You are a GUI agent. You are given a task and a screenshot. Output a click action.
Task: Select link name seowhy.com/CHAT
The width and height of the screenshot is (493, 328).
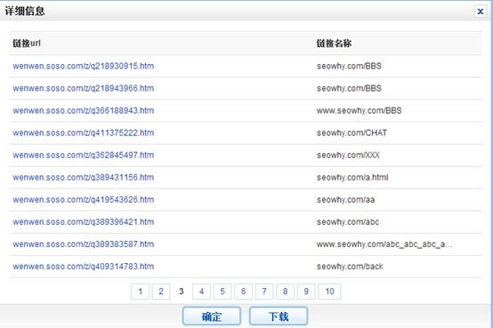pyautogui.click(x=352, y=133)
